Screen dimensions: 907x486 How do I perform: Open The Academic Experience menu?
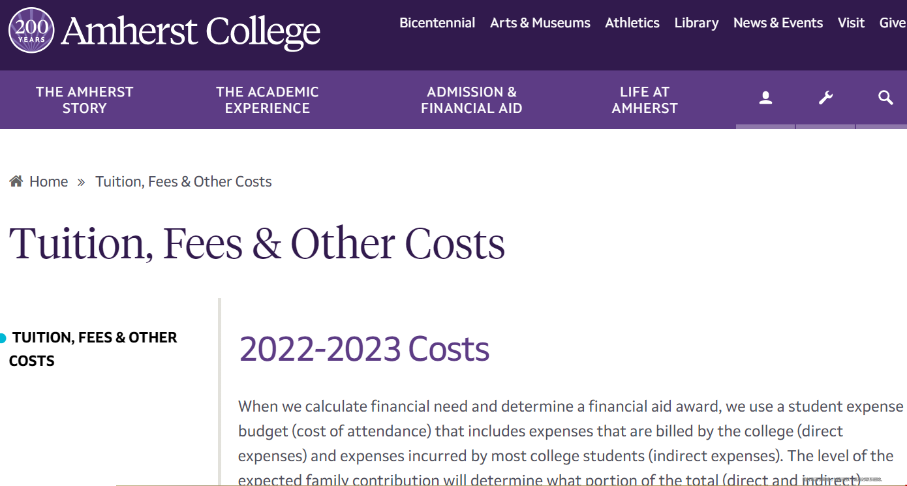point(268,100)
